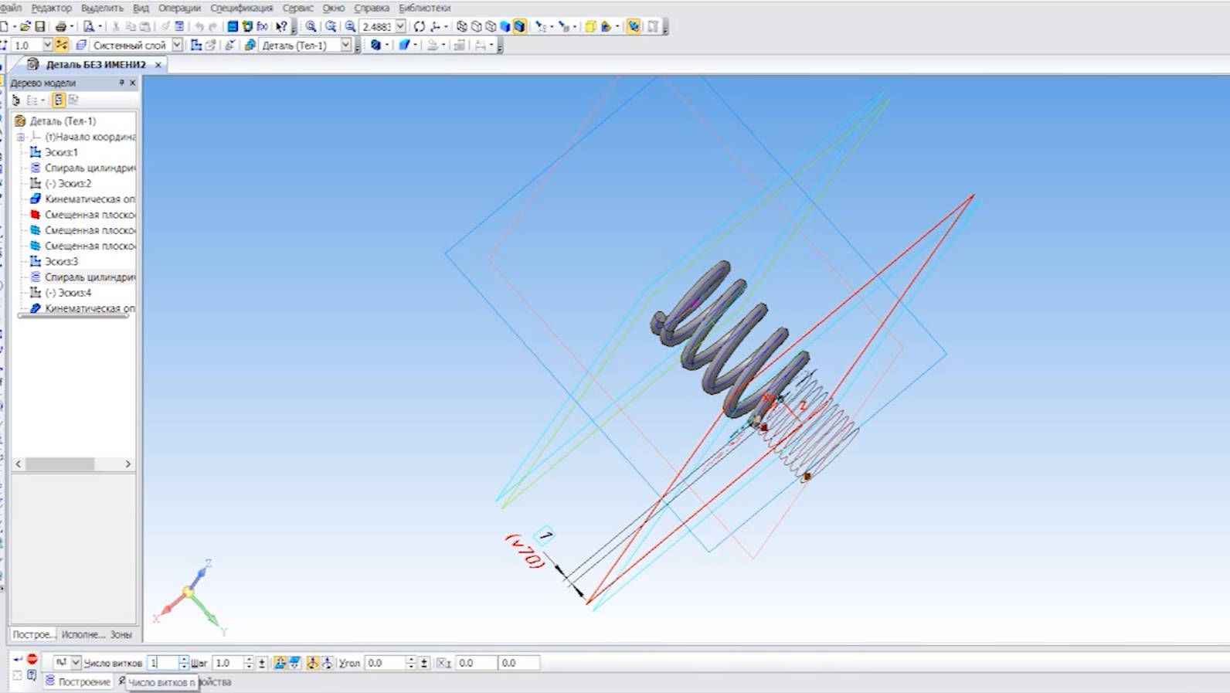
Task: Open the new document dropdown arrow
Action: 14,26
